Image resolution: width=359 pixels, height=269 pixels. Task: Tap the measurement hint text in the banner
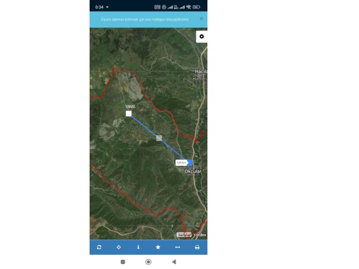[145, 20]
